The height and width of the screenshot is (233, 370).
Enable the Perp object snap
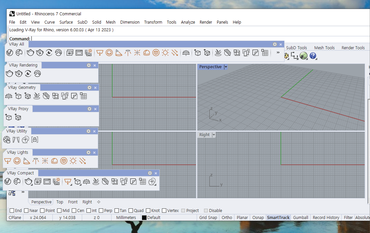[101, 210]
